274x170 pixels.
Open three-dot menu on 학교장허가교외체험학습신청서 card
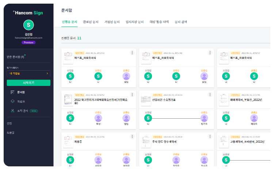coord(132,95)
